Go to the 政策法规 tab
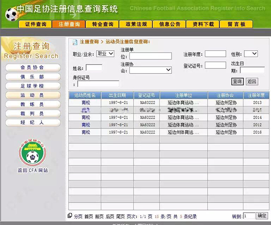 point(136,24)
